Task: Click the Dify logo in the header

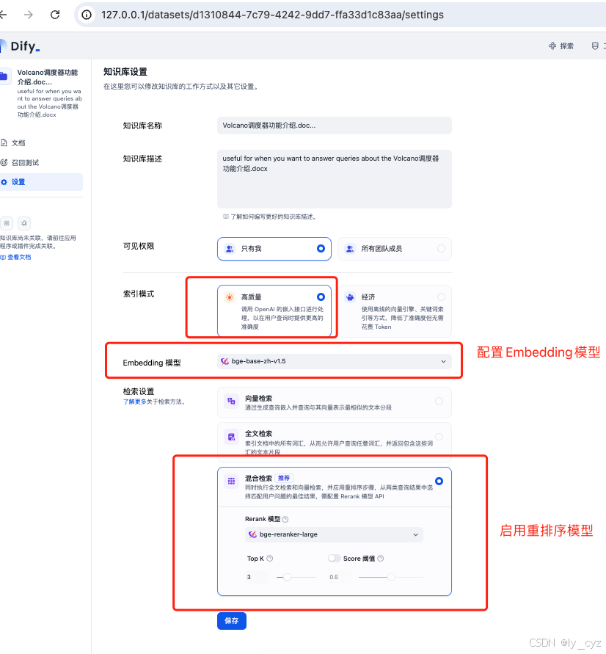Action: click(x=22, y=46)
